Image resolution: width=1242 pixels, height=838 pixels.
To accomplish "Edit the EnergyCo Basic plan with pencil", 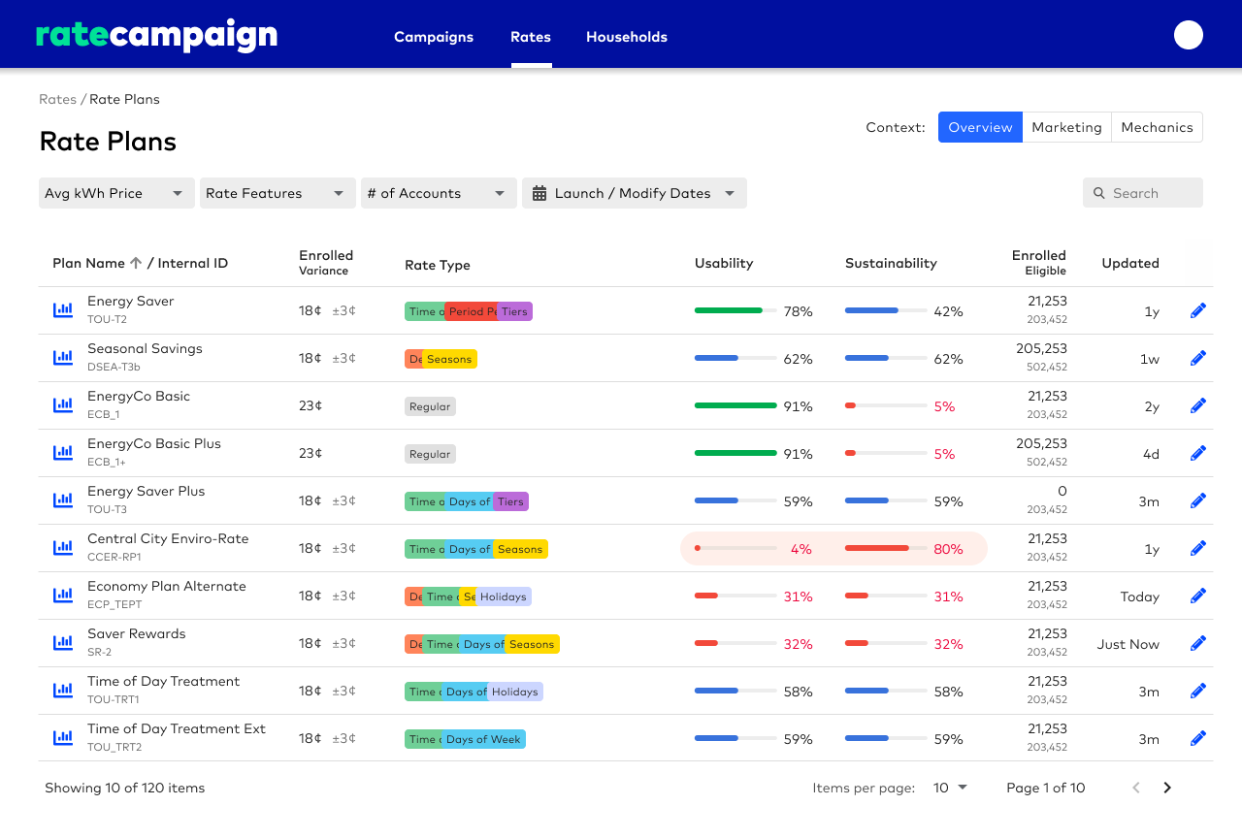I will pos(1198,405).
